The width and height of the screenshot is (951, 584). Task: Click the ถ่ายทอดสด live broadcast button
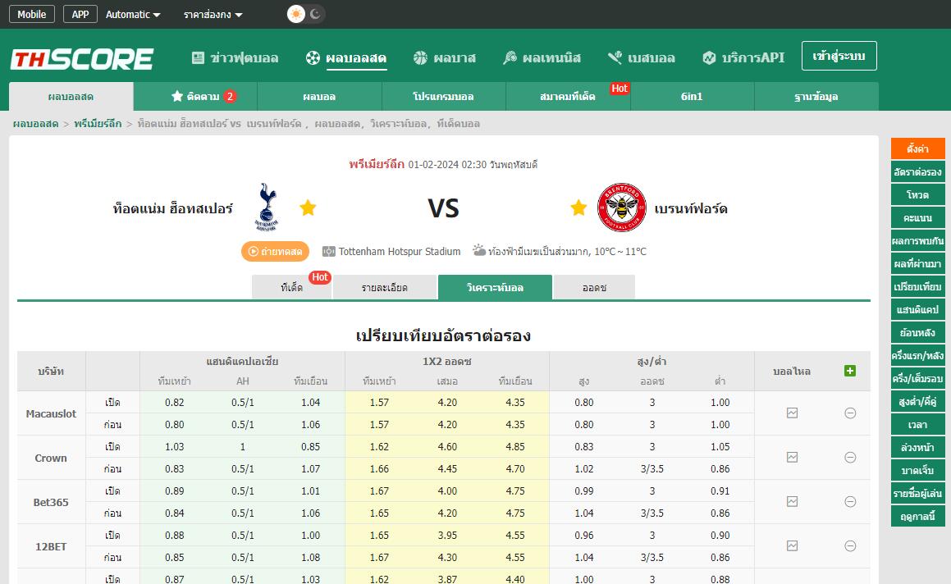(276, 251)
